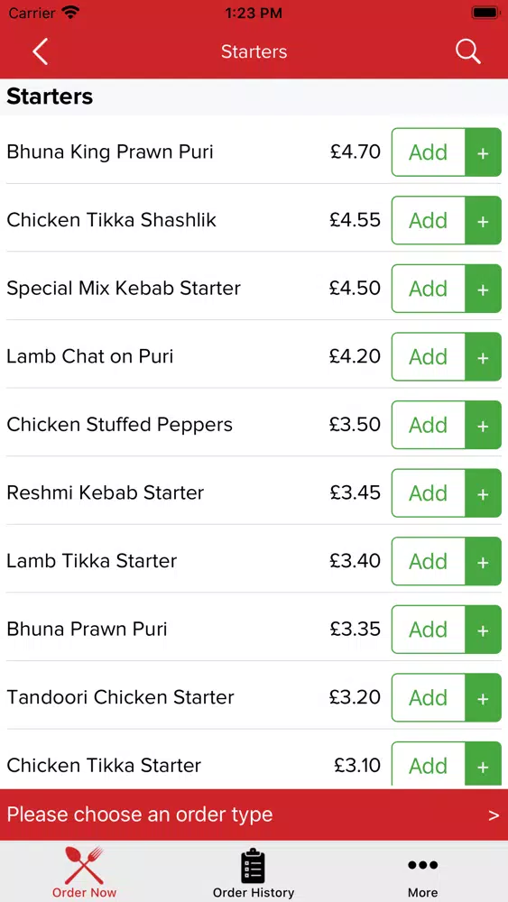This screenshot has width=508, height=902.
Task: Tap plus icon for Chicken Tikka Shashlik
Action: point(483,220)
